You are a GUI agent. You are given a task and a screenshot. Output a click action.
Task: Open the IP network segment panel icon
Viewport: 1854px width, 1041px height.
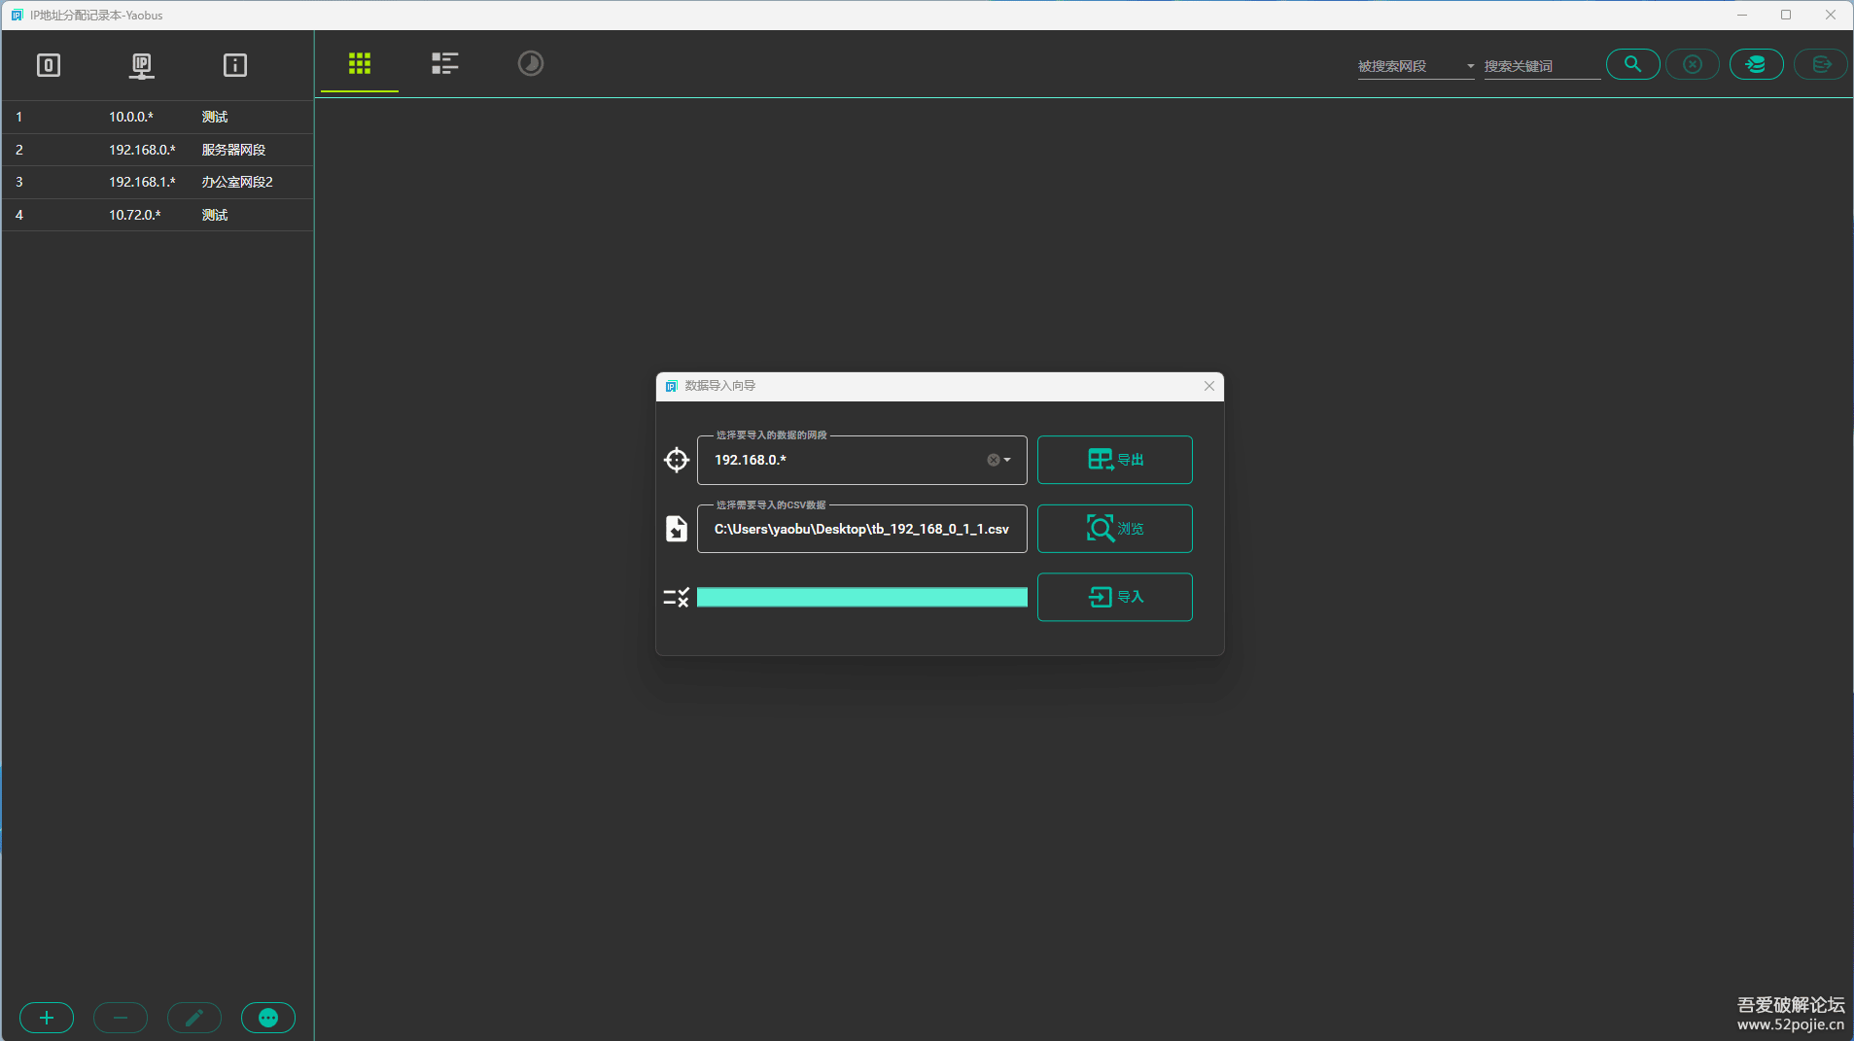pos(142,65)
